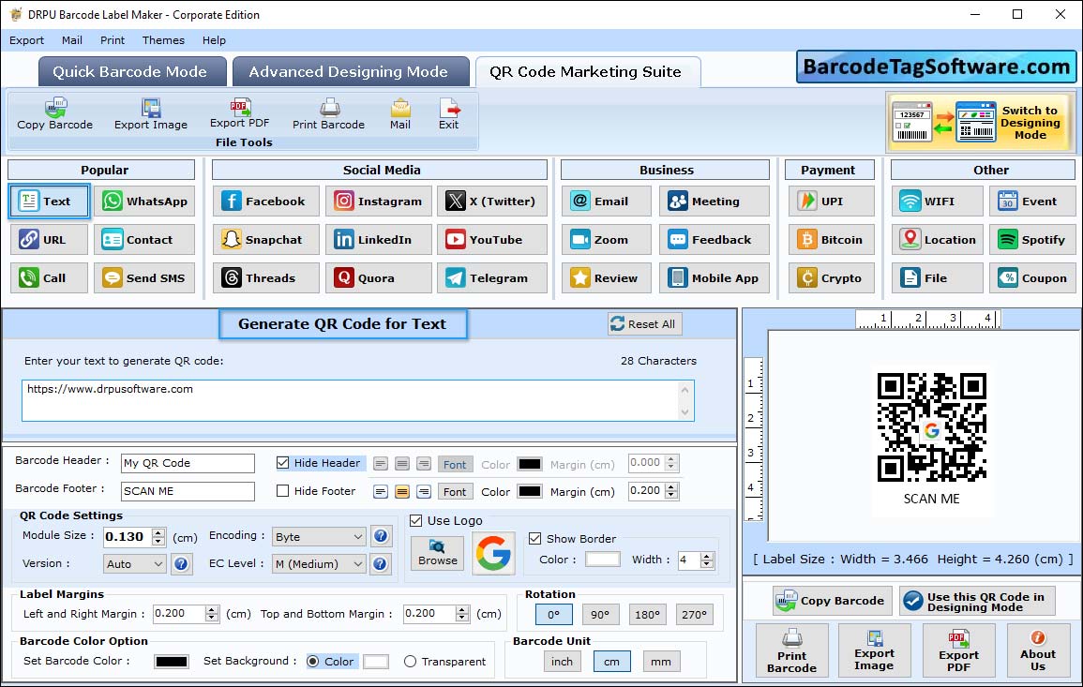1083x687 pixels.
Task: Click the QR text input box
Action: 358,400
